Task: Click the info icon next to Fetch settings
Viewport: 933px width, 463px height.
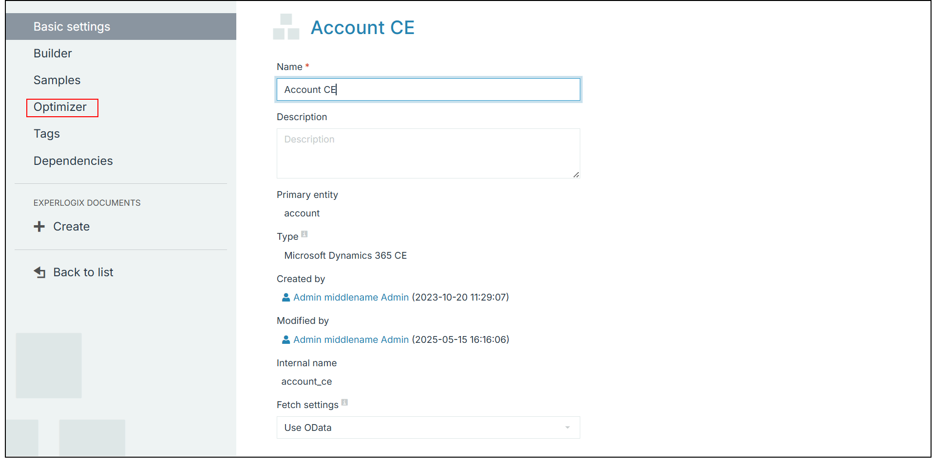Action: pyautogui.click(x=344, y=402)
